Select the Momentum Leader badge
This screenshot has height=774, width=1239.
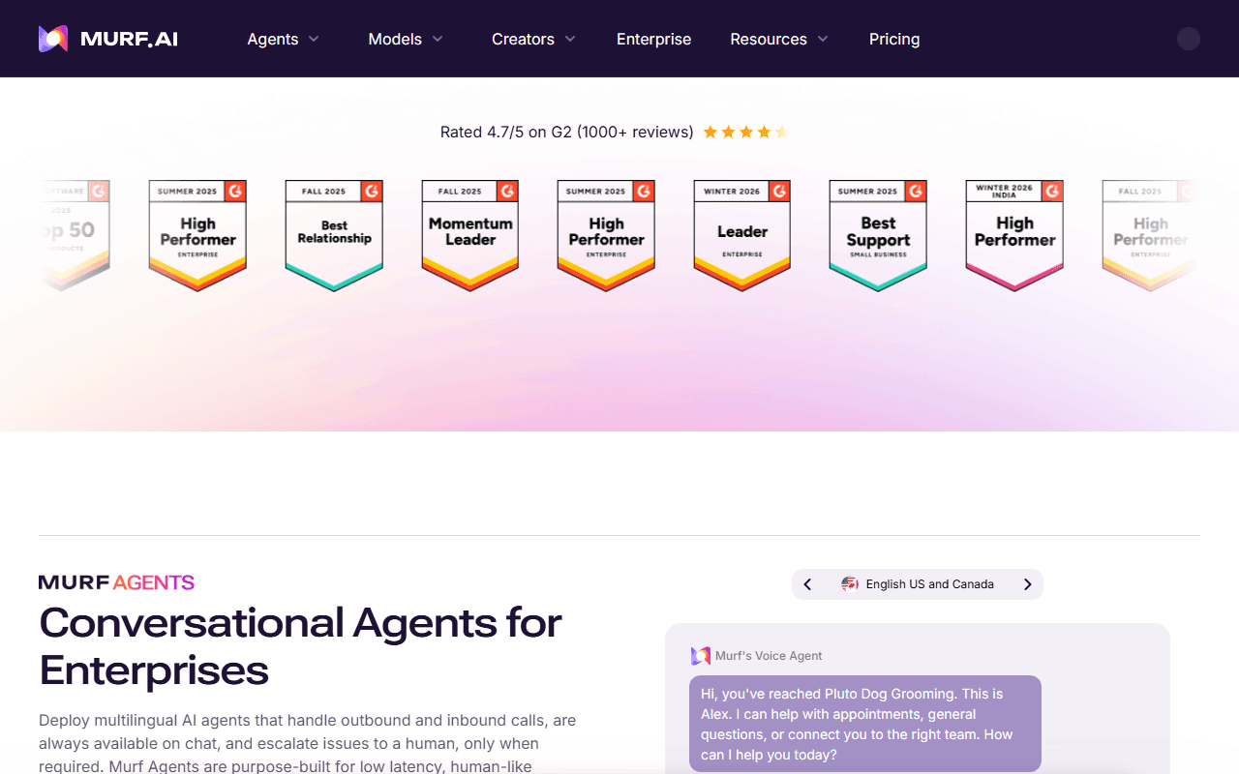point(470,235)
